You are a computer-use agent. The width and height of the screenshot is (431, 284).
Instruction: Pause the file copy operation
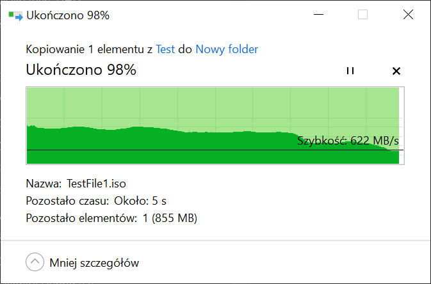pos(350,71)
